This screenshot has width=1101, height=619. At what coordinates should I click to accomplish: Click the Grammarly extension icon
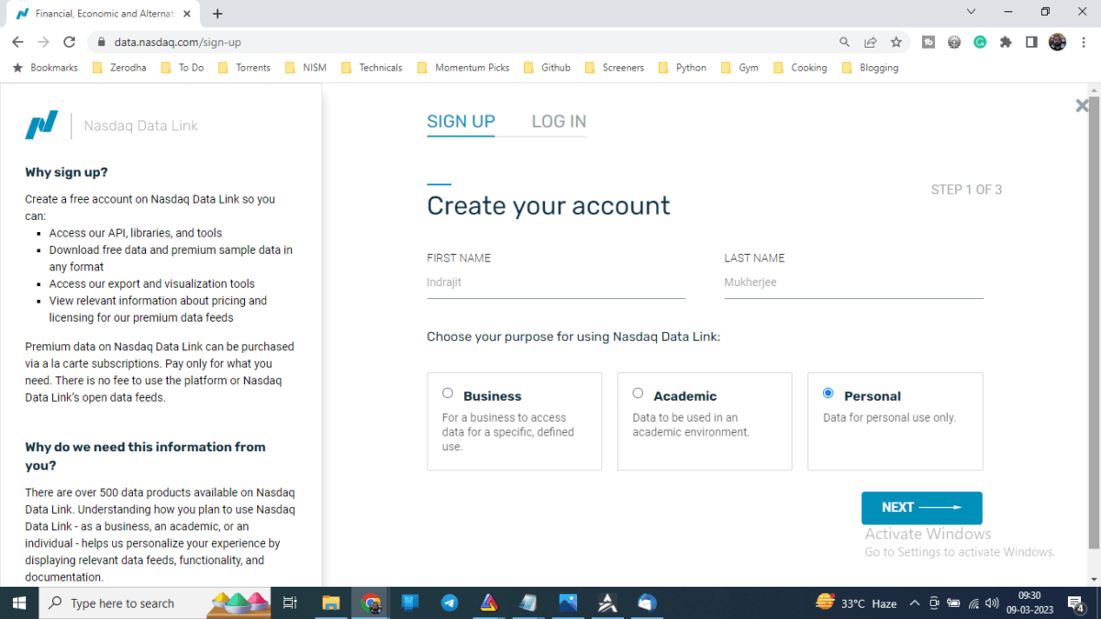click(x=980, y=42)
